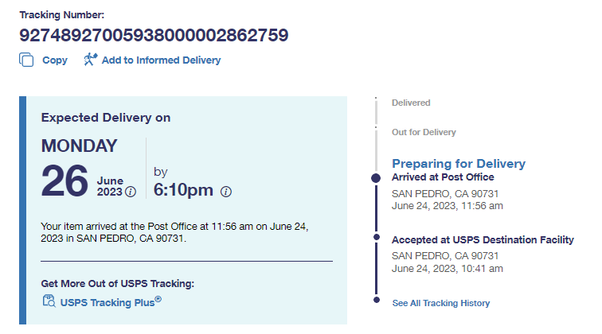Click the timeline dot for Accepted at USPS Destination Facility
This screenshot has height=334, width=602.
coord(376,236)
